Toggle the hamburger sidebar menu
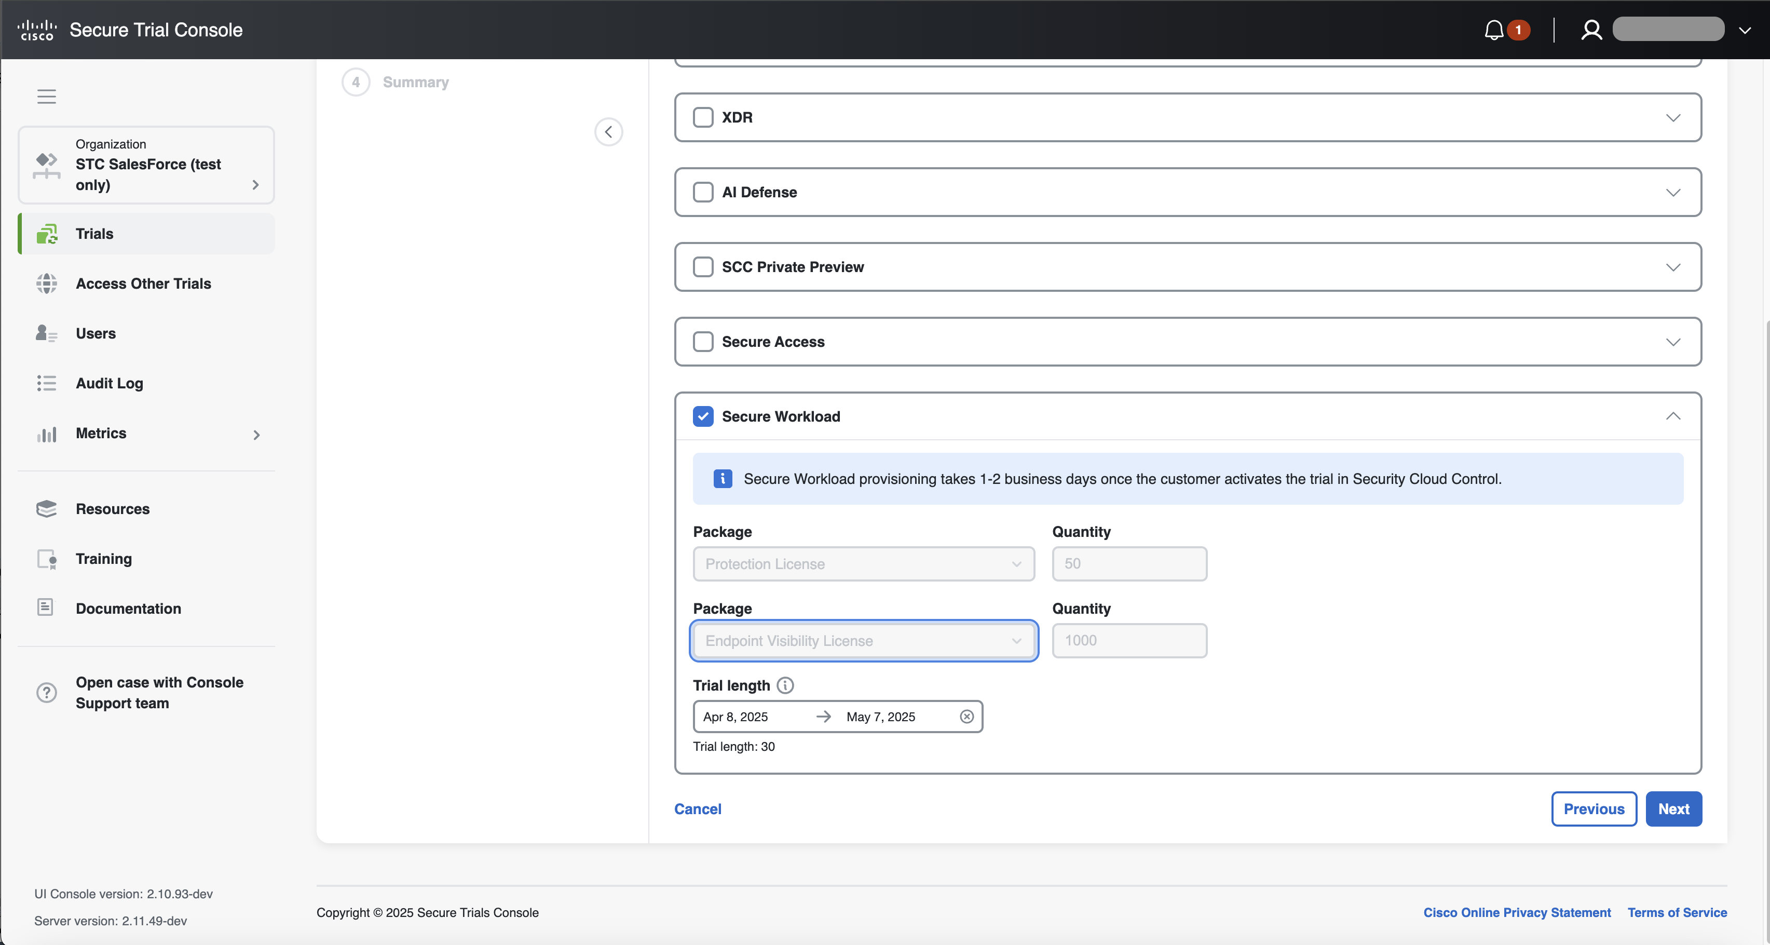This screenshot has width=1770, height=945. tap(47, 96)
